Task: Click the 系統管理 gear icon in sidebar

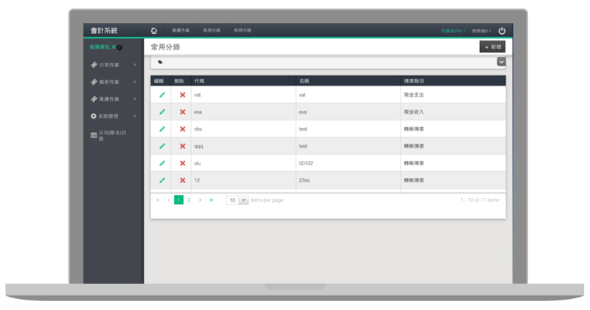Action: pos(94,116)
